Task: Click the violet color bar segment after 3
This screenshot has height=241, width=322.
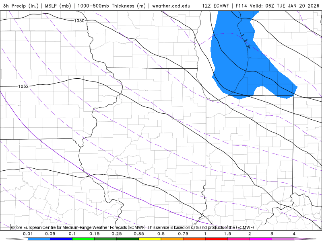Action: (x=283, y=239)
